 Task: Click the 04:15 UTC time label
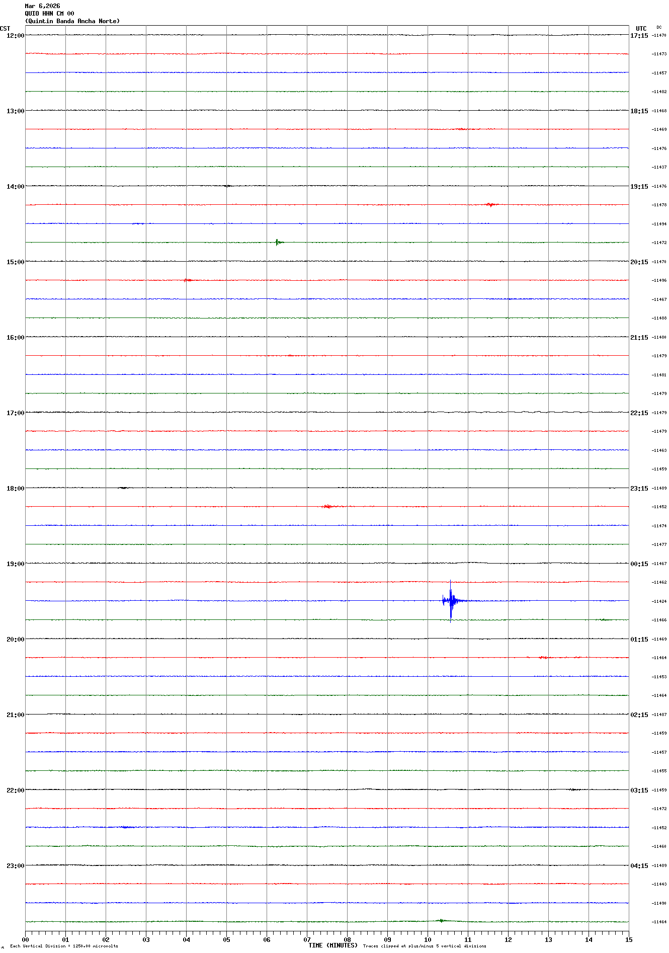tap(639, 866)
